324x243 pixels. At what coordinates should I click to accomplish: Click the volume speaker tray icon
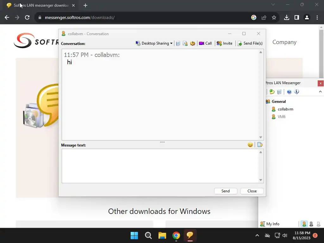pos(285,235)
